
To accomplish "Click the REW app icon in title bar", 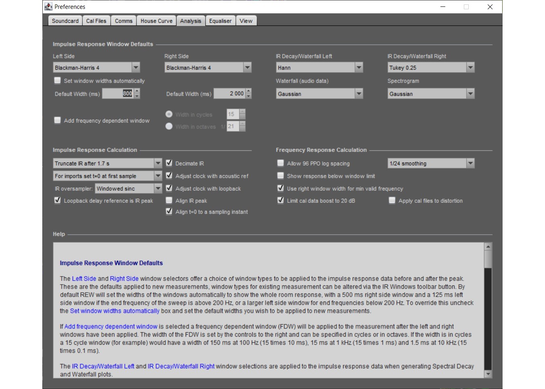I will click(48, 6).
